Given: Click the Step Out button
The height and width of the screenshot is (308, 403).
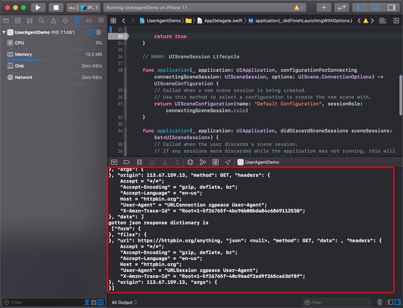Looking at the screenshot, I should (178, 162).
